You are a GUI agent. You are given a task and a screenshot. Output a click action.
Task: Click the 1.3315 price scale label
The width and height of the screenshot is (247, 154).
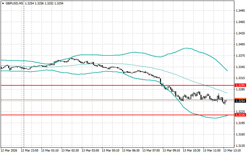pyautogui.click(x=240, y=78)
